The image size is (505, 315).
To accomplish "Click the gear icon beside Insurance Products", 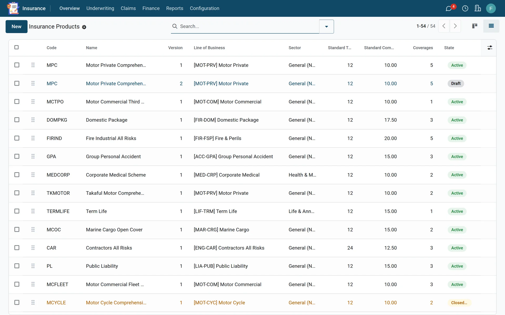I will click(84, 27).
